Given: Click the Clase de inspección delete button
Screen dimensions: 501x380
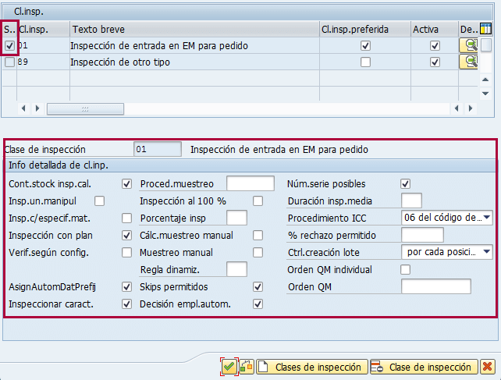Looking at the screenshot, I should (x=424, y=367).
